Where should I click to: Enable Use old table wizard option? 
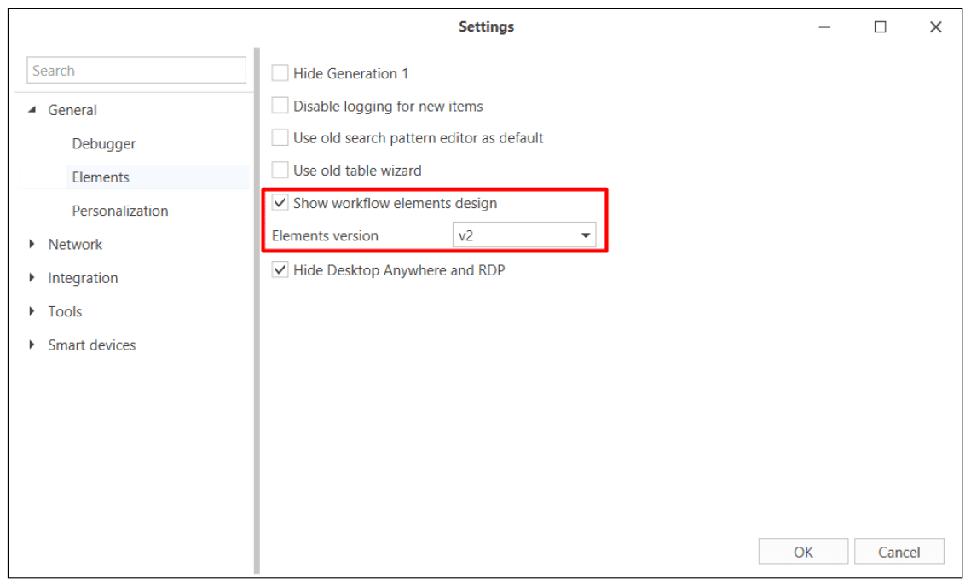tap(280, 171)
